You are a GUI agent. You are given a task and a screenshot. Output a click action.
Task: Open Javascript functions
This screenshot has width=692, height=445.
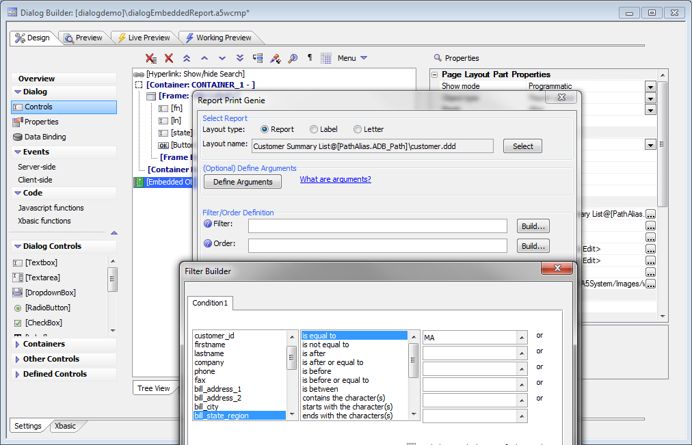click(x=51, y=208)
